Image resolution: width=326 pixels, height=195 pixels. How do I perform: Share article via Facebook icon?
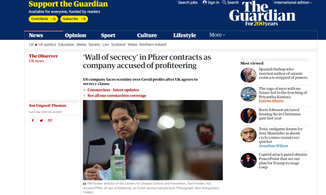[33, 120]
